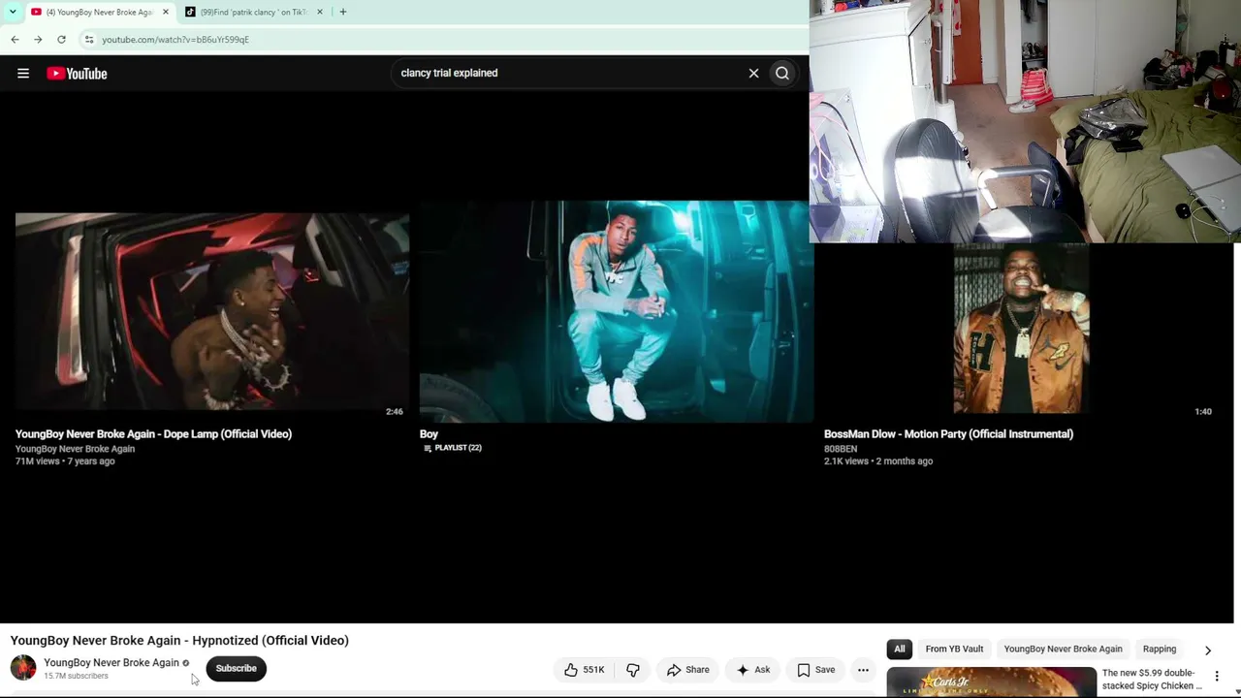This screenshot has width=1241, height=698.
Task: Select the 'From YB Vault' filter chip
Action: pyautogui.click(x=954, y=650)
